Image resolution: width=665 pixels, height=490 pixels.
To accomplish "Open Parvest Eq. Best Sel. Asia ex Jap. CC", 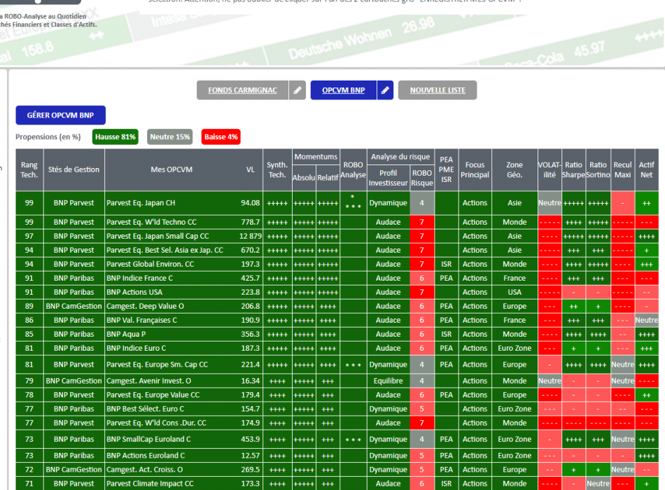I will pos(164,250).
